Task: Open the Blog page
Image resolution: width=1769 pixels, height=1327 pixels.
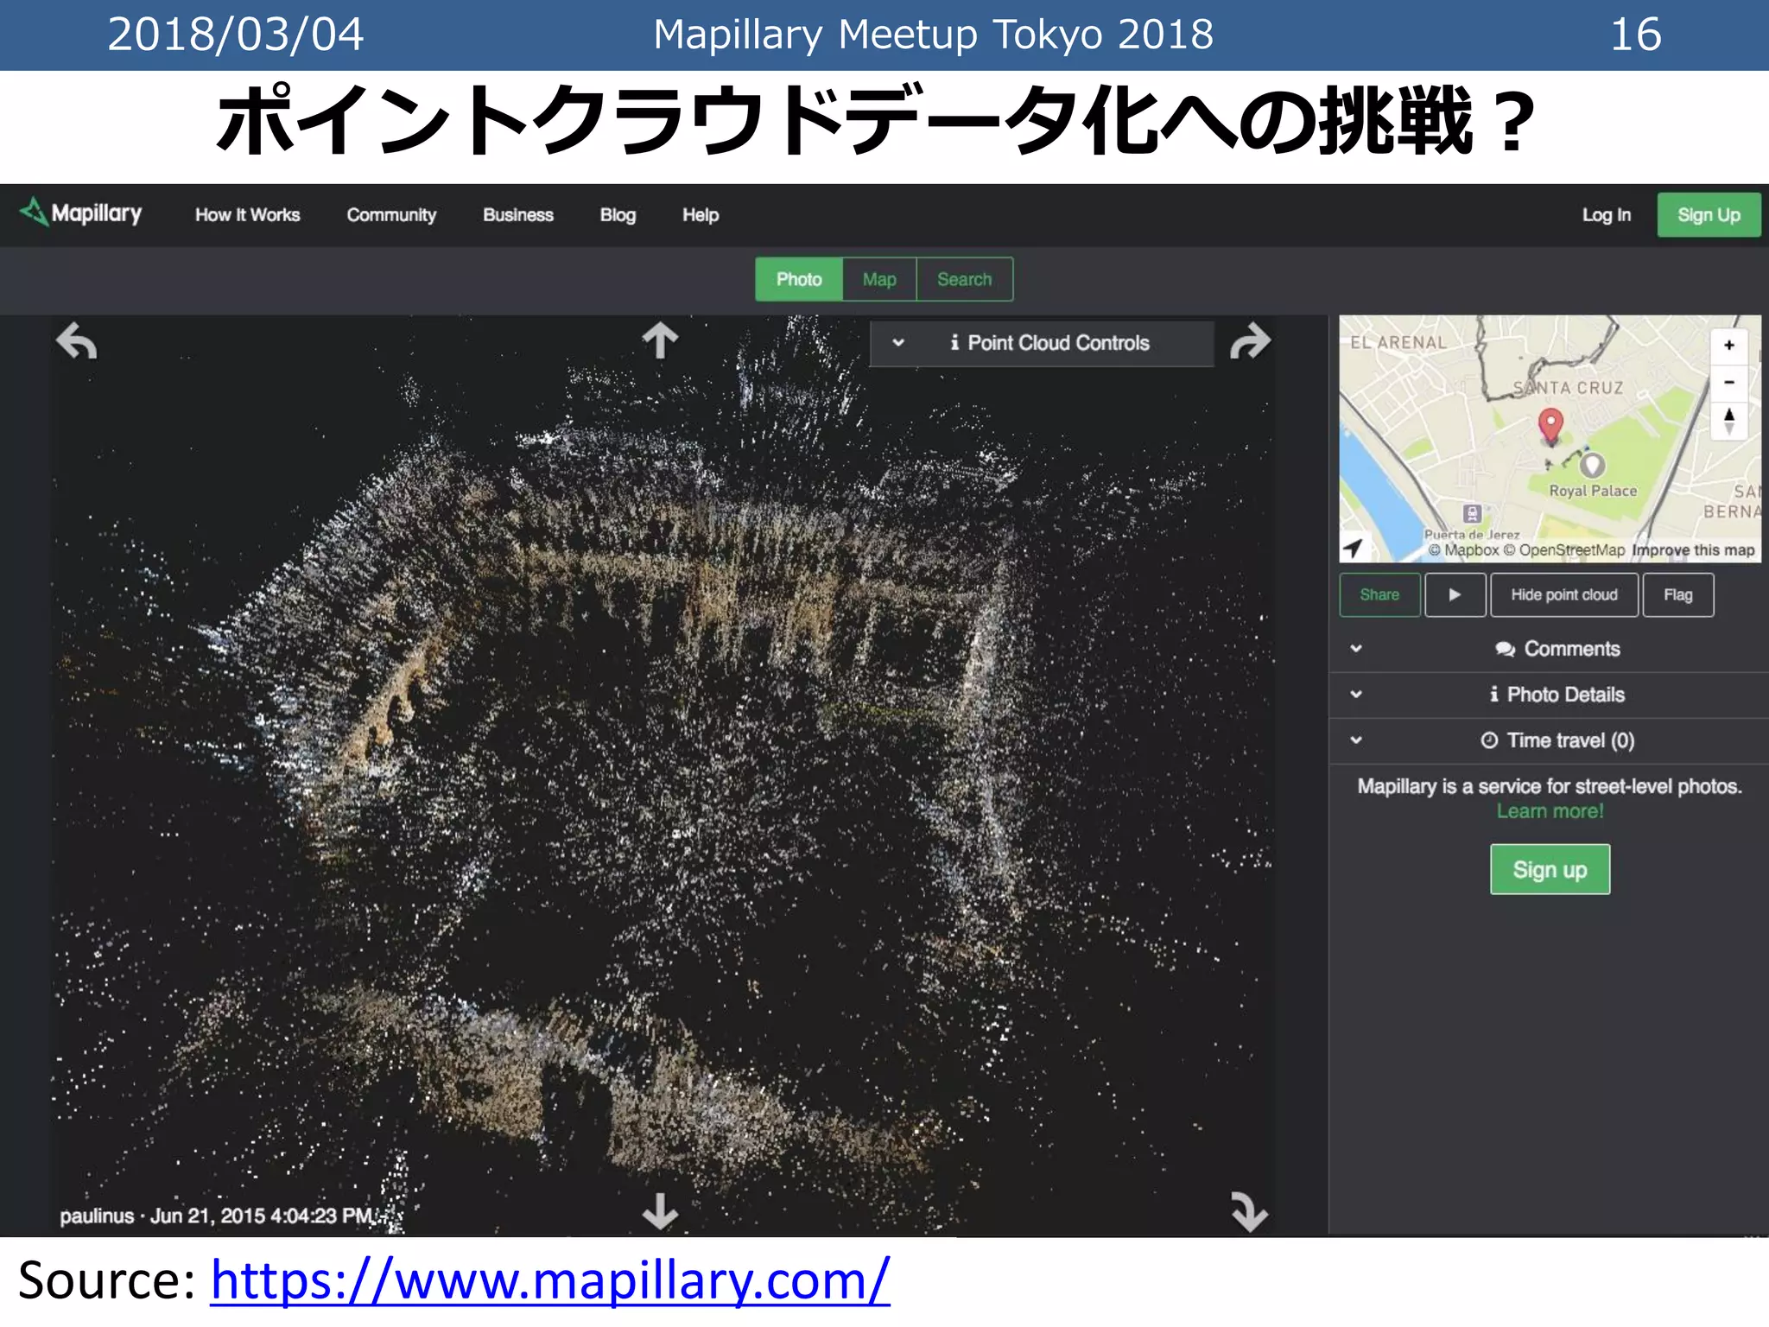Action: pyautogui.click(x=618, y=215)
